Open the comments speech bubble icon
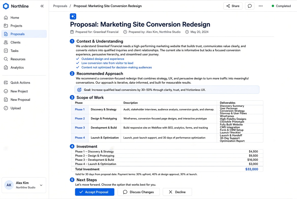 (x=250, y=6)
